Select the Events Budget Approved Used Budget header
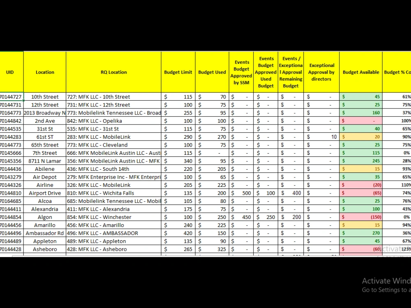Image resolution: width=411 pixels, height=308 pixels. click(x=266, y=72)
